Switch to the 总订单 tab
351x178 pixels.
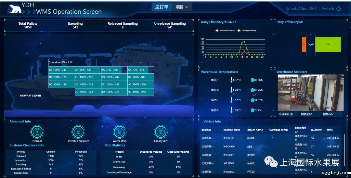click(x=162, y=7)
